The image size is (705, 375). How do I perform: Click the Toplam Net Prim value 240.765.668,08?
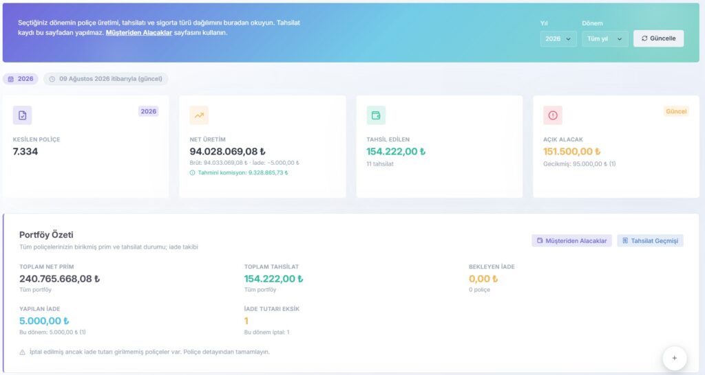59,279
